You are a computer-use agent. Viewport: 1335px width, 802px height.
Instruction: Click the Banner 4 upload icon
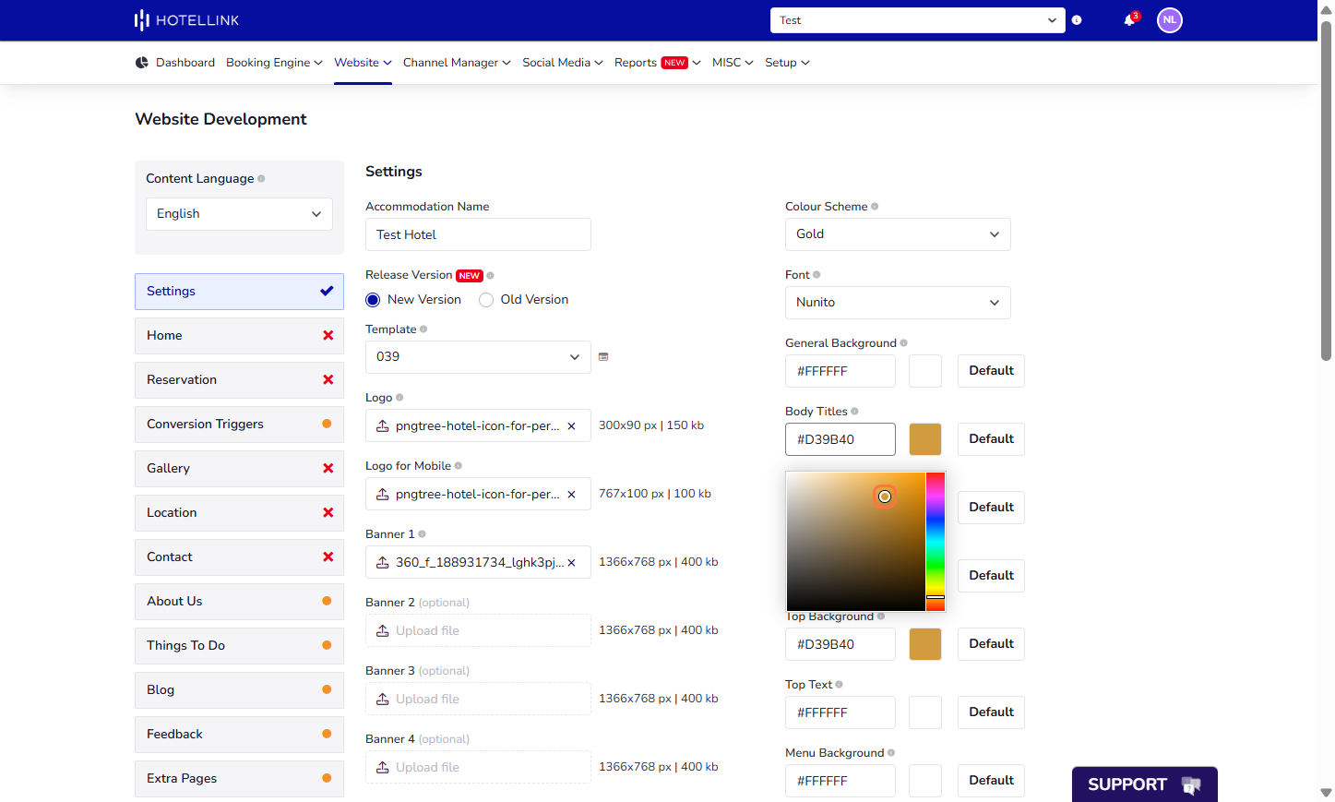[383, 768]
